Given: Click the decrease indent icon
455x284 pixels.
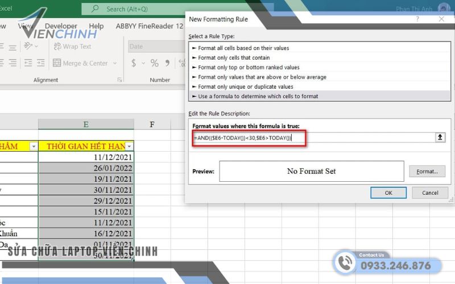Looking at the screenshot, I should point(28,62).
